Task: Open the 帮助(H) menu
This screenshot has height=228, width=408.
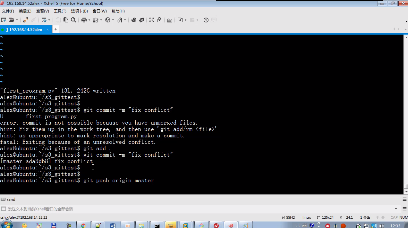Action: [x=118, y=11]
